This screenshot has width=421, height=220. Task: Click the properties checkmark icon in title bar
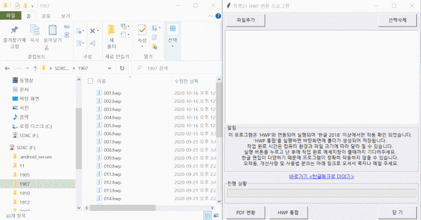point(18,6)
